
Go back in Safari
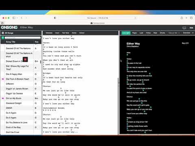coord(22,18)
